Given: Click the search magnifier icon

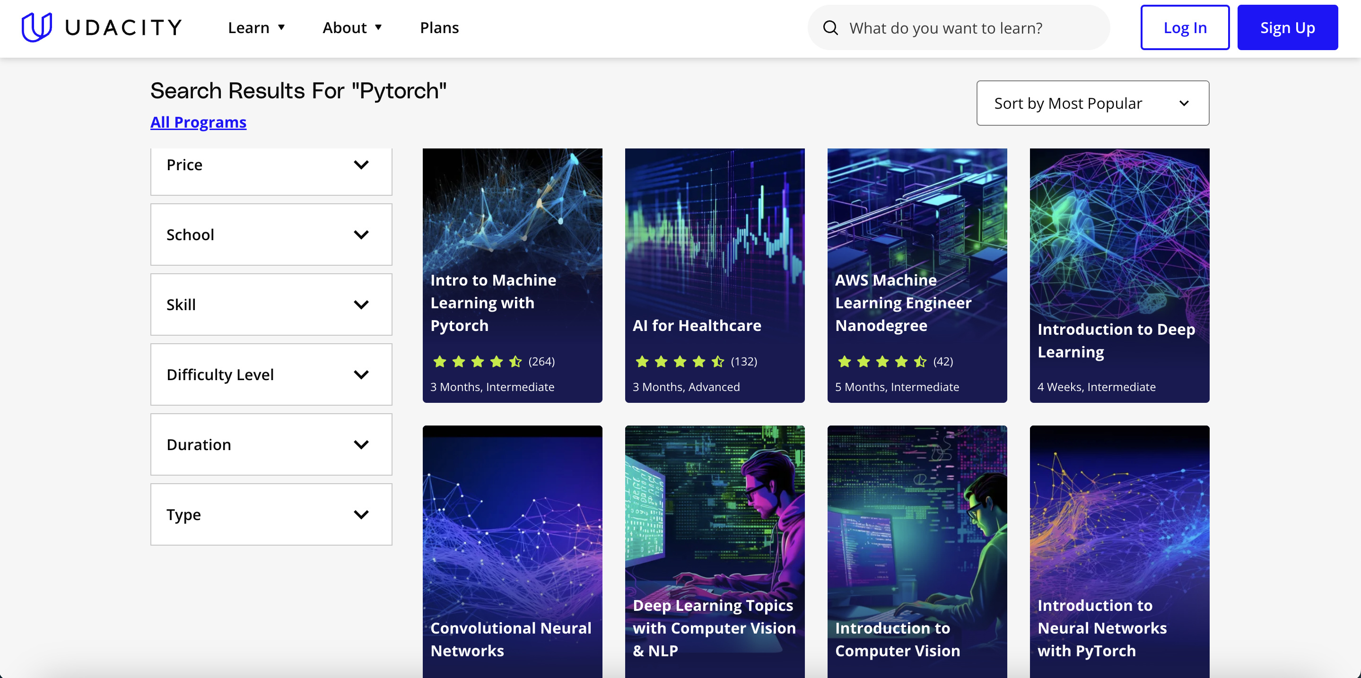Looking at the screenshot, I should [x=830, y=28].
